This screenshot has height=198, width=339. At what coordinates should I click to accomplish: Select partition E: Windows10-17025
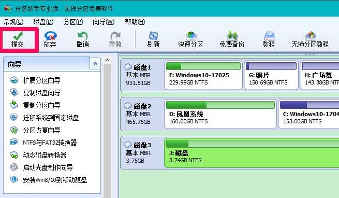(x=203, y=75)
